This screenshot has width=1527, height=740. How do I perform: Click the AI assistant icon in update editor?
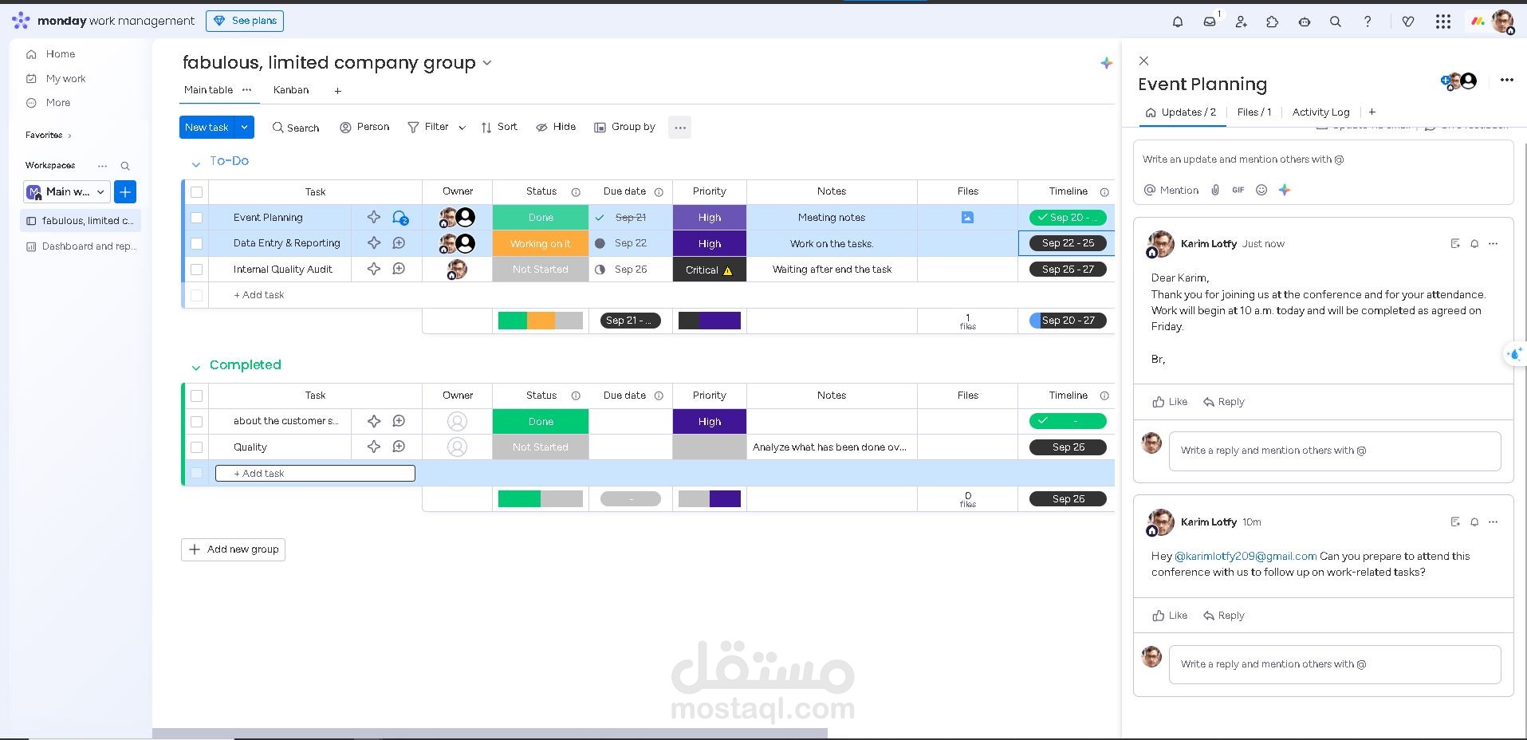(1285, 190)
